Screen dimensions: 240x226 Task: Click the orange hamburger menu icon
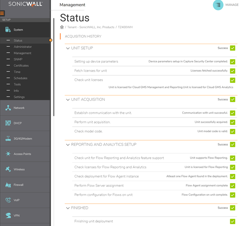point(2,13)
